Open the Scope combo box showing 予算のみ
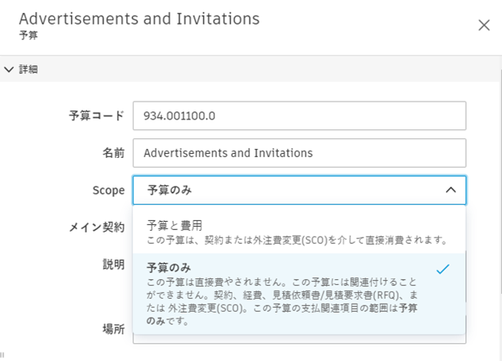502x361 pixels. coord(287,190)
